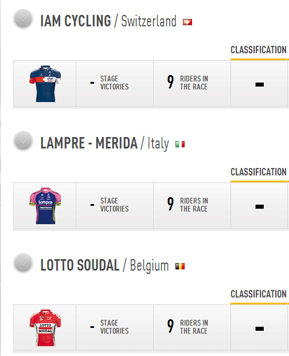
Task: Click the Lampre - Merida jersey image
Action: click(x=45, y=206)
